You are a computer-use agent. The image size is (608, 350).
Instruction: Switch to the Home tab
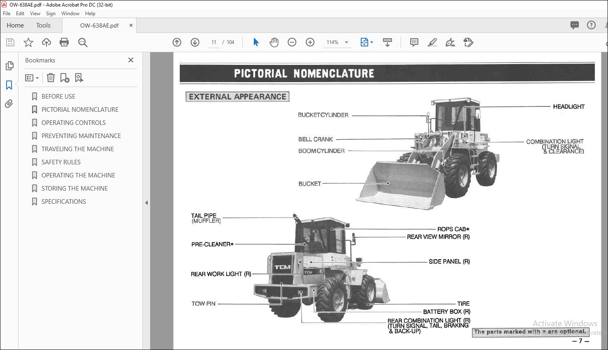(15, 25)
